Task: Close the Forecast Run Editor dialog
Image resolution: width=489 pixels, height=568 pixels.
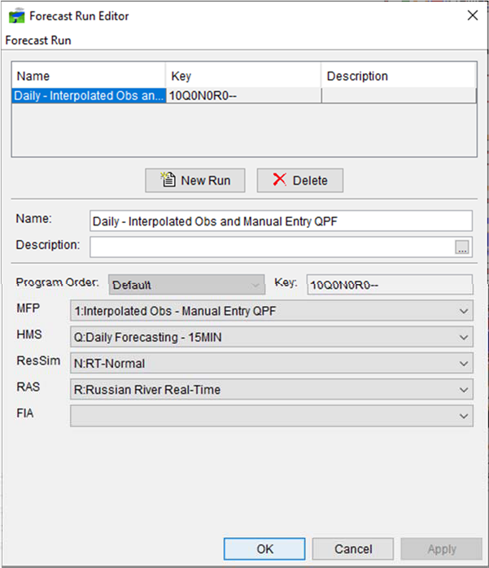Action: 473,15
